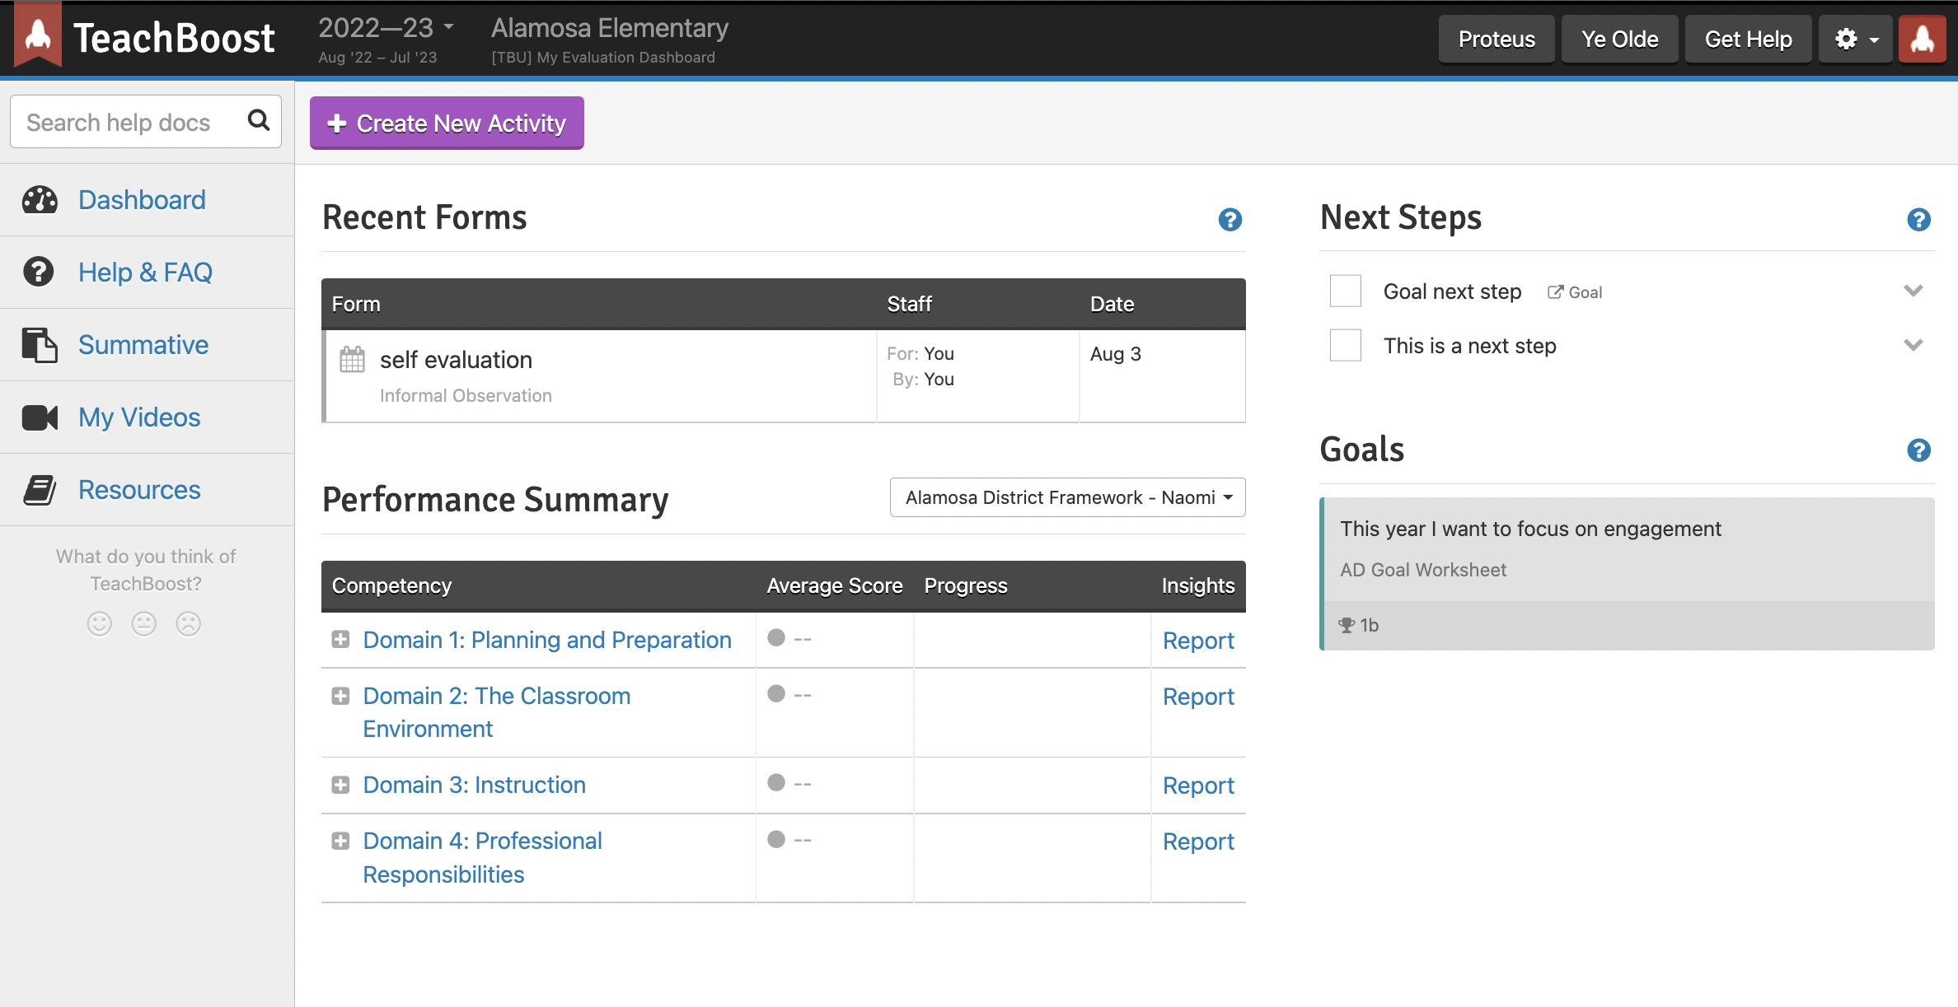Click the red rocket profile icon
Image resolution: width=1958 pixels, height=1007 pixels.
(x=1923, y=39)
